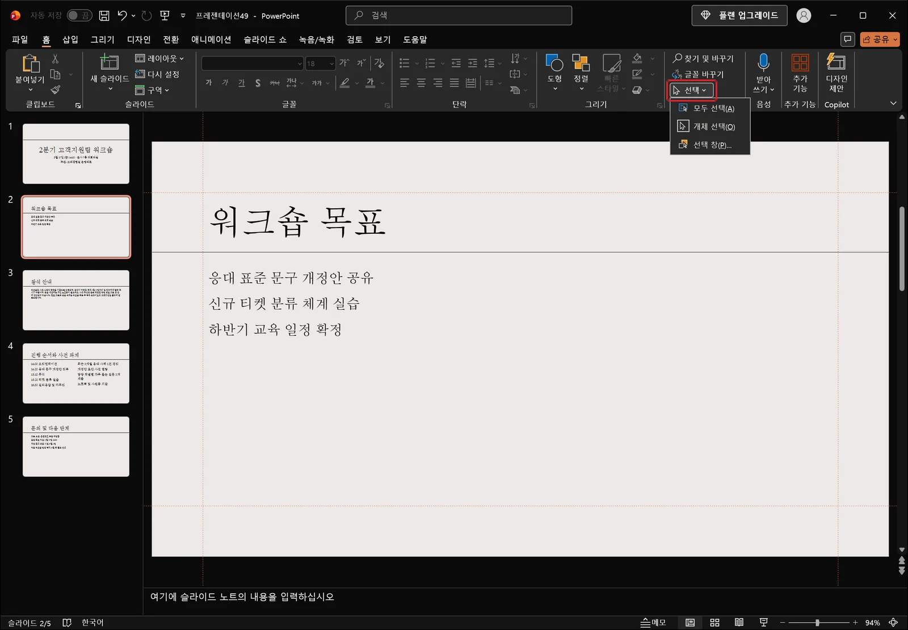
Task: Click the plan upgrade button
Action: click(x=739, y=15)
